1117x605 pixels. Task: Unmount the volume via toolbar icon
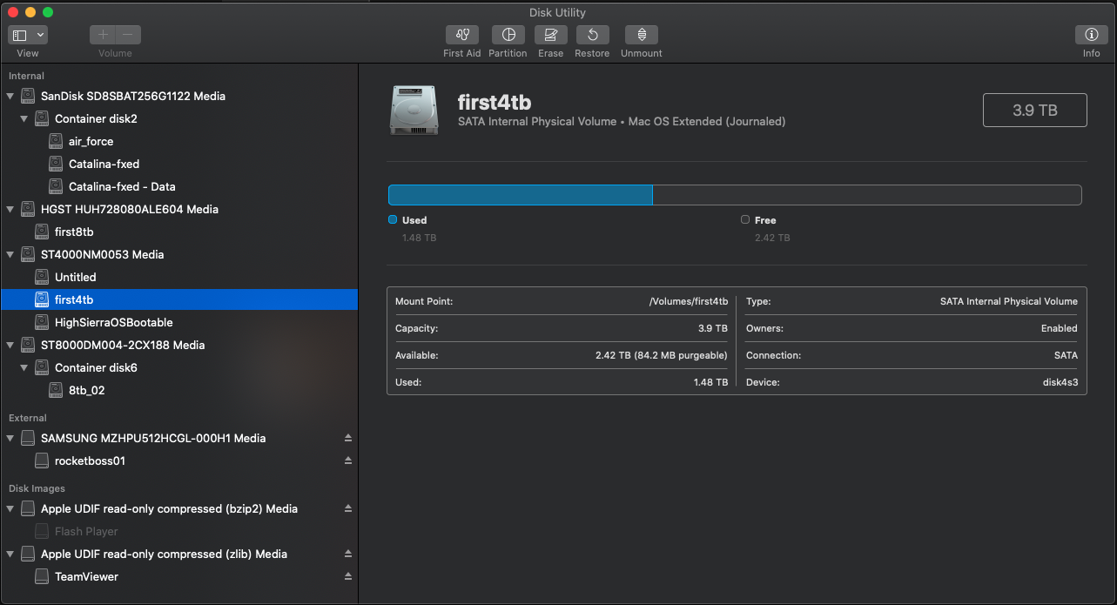[x=641, y=35]
